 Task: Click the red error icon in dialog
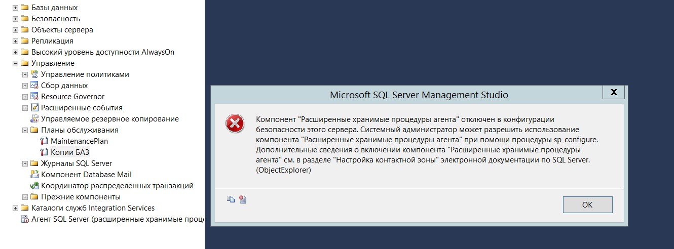pos(235,123)
